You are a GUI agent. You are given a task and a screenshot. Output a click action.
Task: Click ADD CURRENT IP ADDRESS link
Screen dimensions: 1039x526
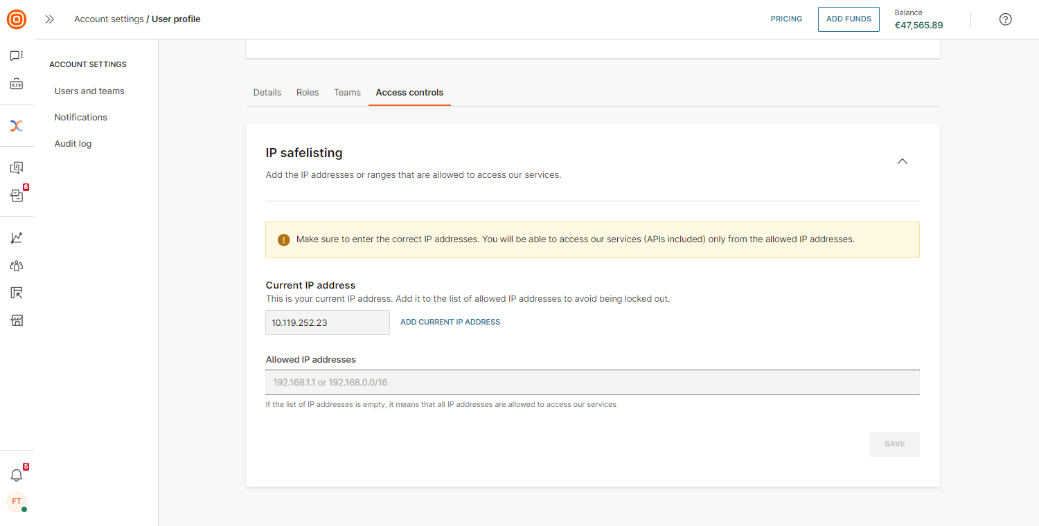(x=450, y=323)
